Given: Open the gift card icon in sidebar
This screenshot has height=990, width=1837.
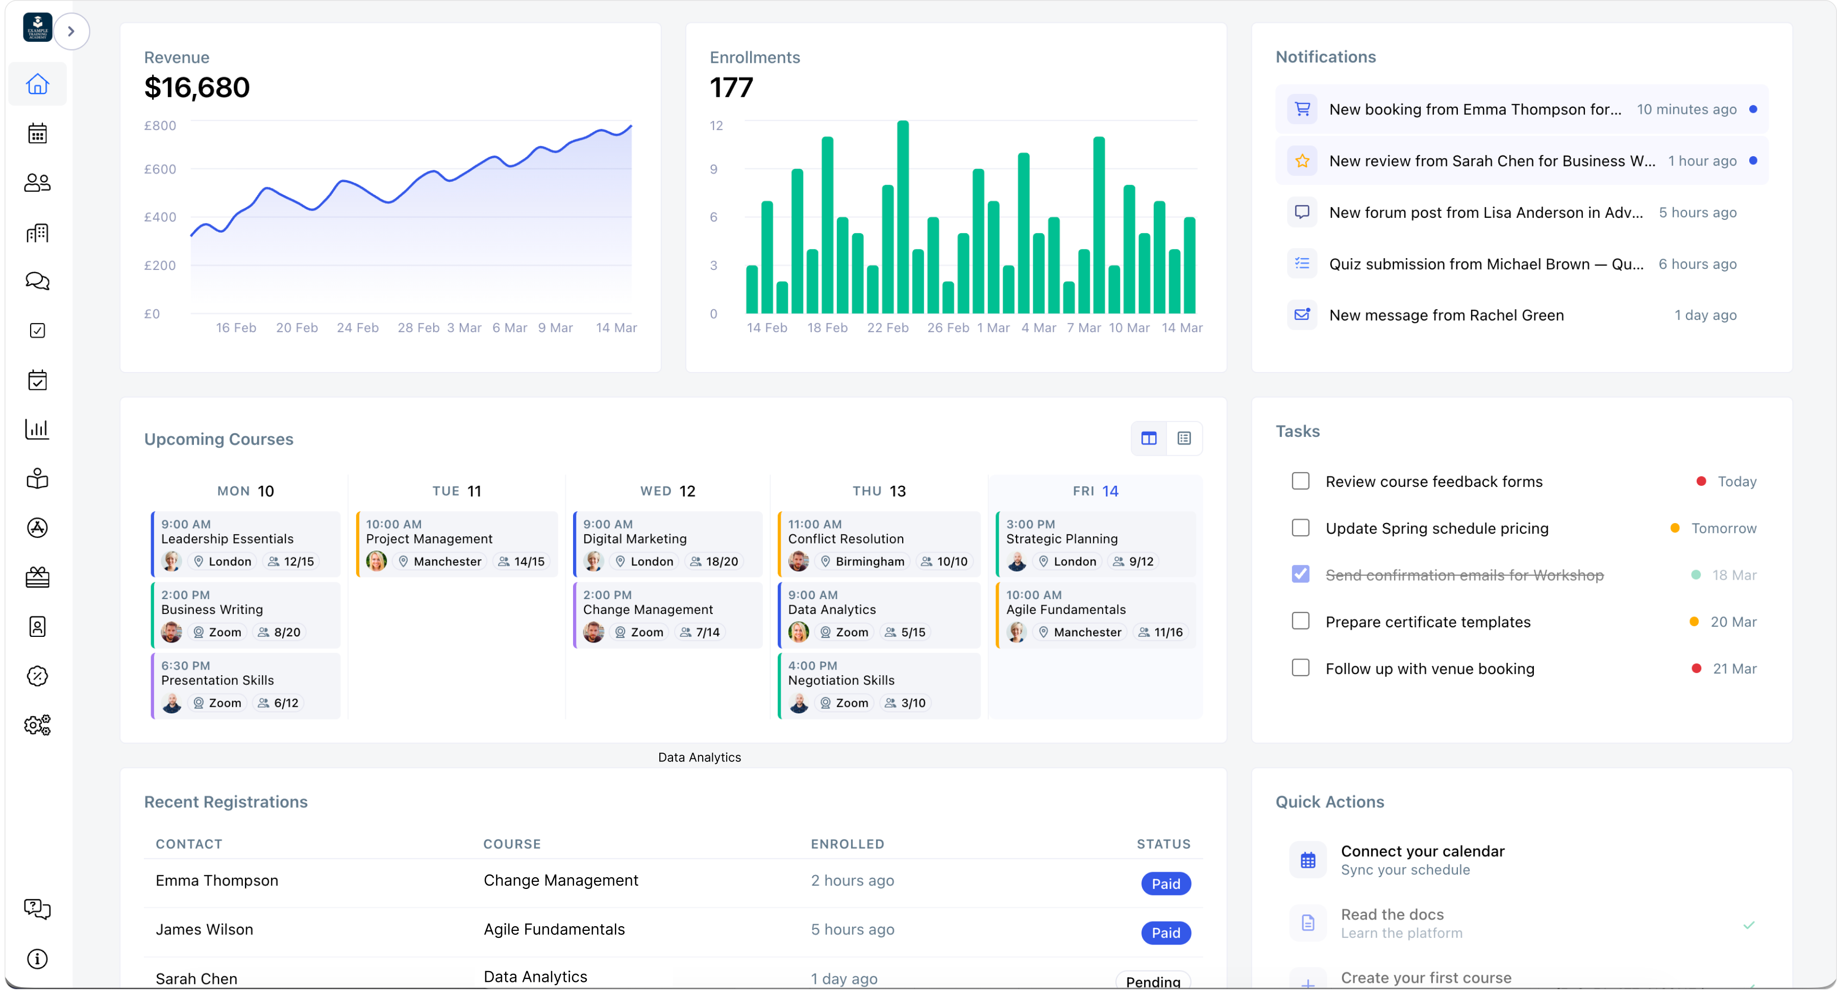Looking at the screenshot, I should [37, 577].
